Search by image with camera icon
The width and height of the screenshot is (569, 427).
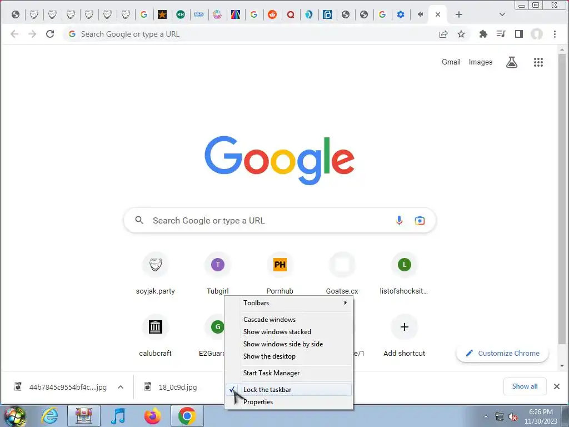tap(420, 220)
